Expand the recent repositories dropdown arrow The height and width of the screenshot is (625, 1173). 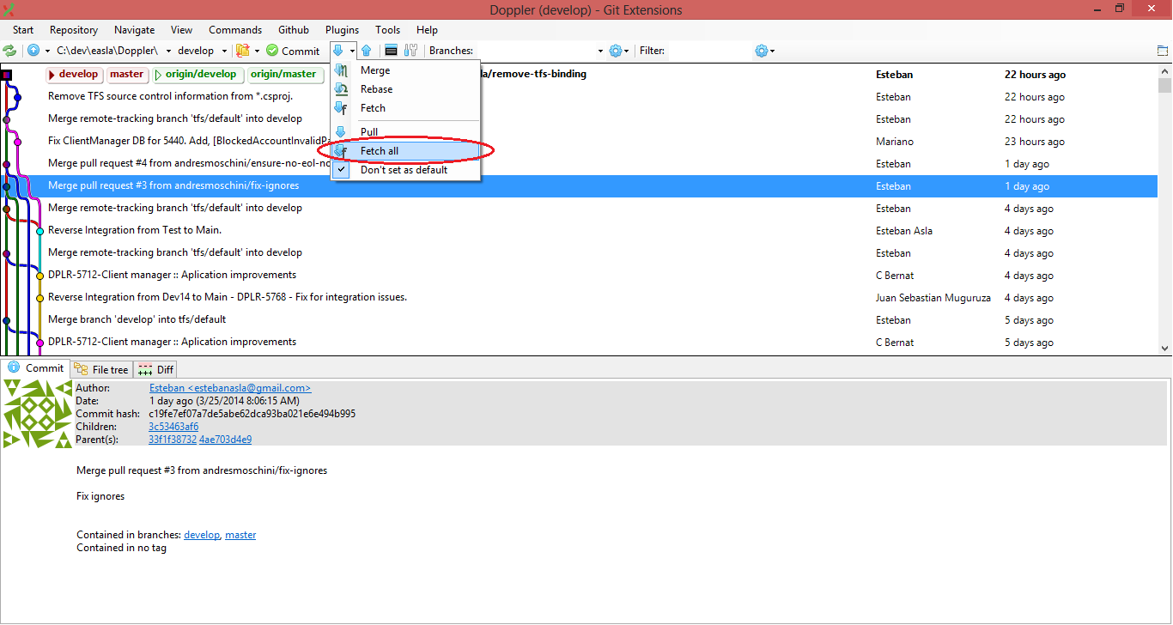pyautogui.click(x=47, y=51)
